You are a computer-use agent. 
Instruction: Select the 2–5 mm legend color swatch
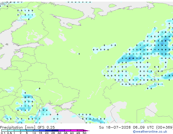[x=23, y=130]
